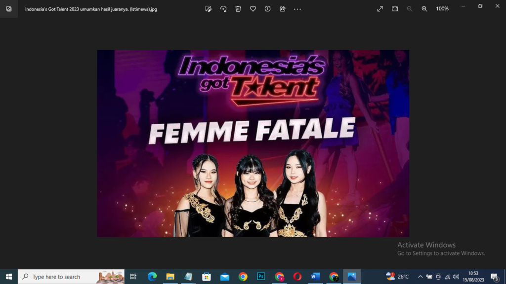Show file info using the info icon
The width and height of the screenshot is (506, 284).
[x=267, y=9]
